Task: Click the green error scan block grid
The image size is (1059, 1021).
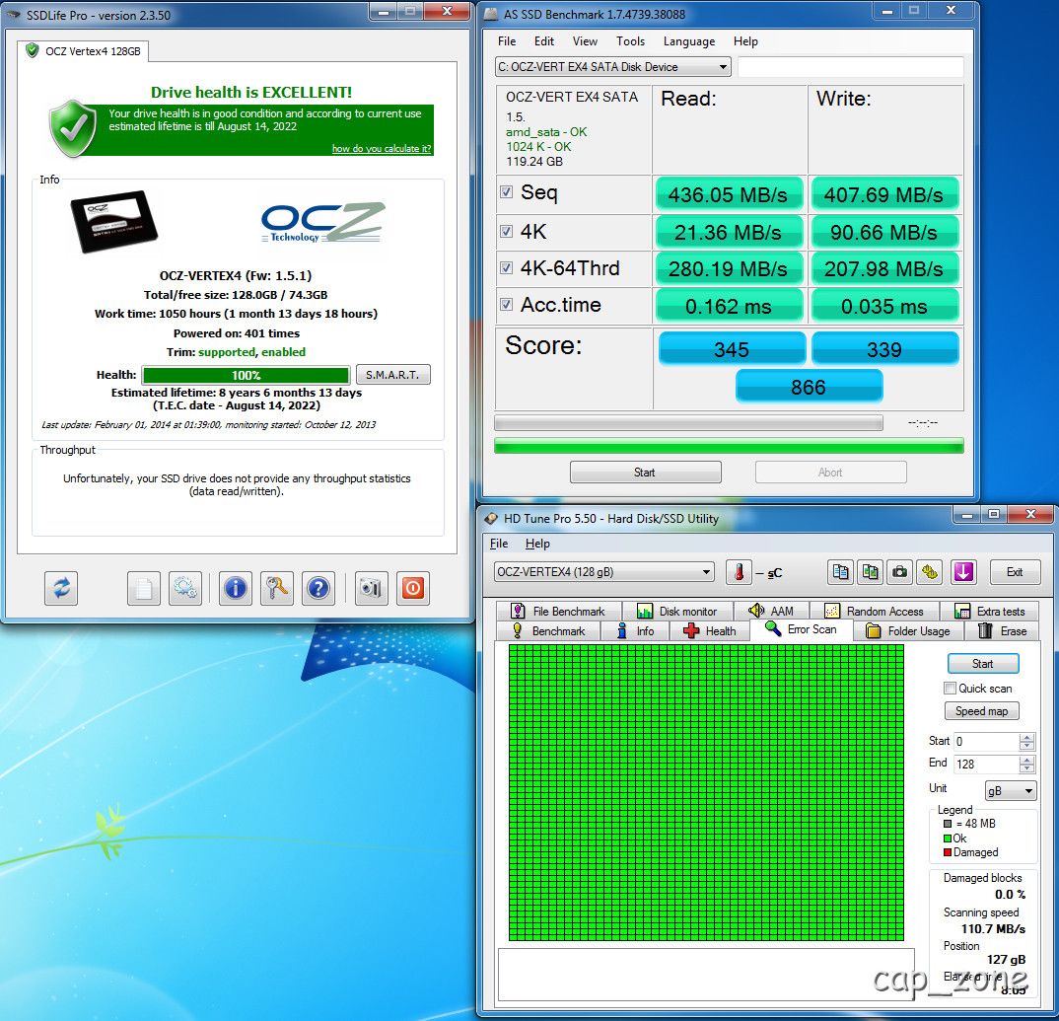Action: [x=706, y=792]
